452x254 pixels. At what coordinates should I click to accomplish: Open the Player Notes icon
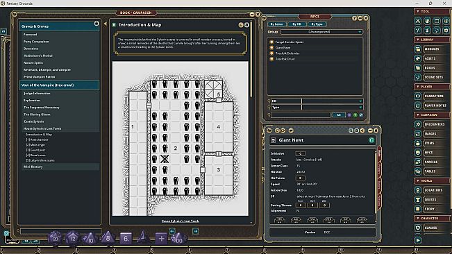coord(418,105)
